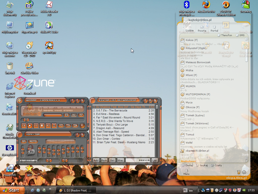Enable equalizer AUTO mode

tap(33, 141)
